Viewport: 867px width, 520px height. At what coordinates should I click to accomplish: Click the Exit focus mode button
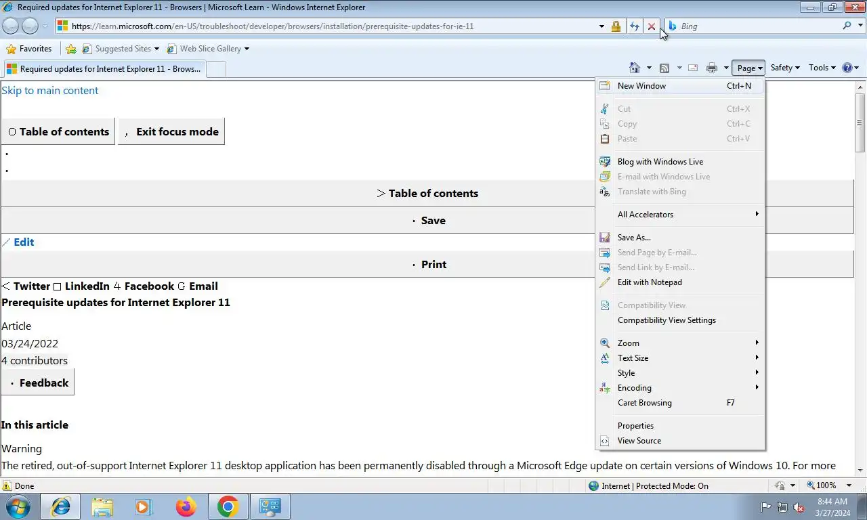click(x=171, y=131)
